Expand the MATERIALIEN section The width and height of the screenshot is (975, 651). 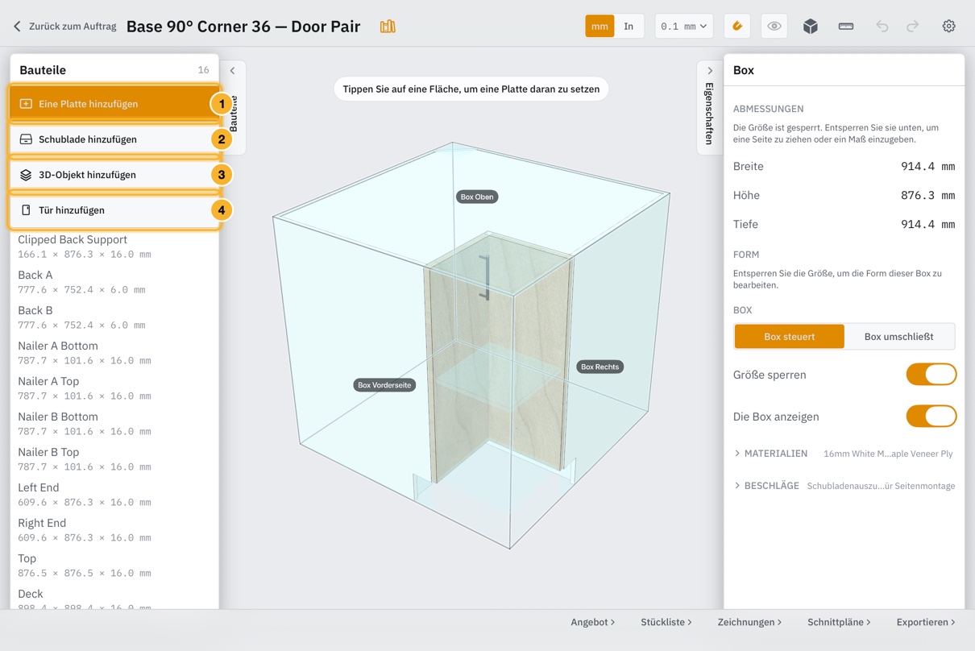[844, 454]
